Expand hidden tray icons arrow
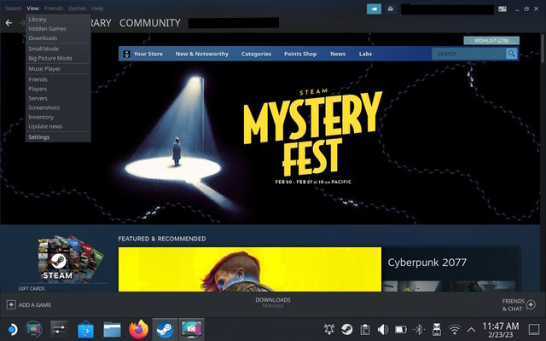The width and height of the screenshot is (546, 341). [471, 329]
